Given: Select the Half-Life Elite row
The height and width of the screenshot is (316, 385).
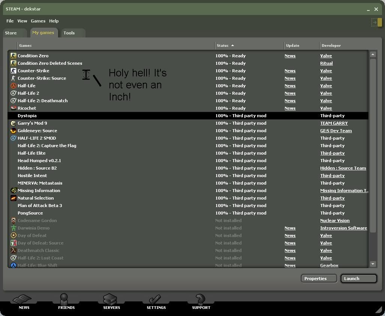Looking at the screenshot, I should click(188, 153).
